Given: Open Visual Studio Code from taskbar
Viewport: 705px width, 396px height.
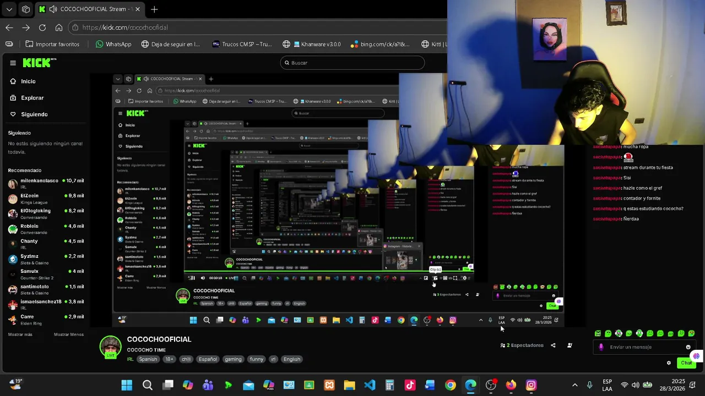Looking at the screenshot, I should [x=370, y=385].
